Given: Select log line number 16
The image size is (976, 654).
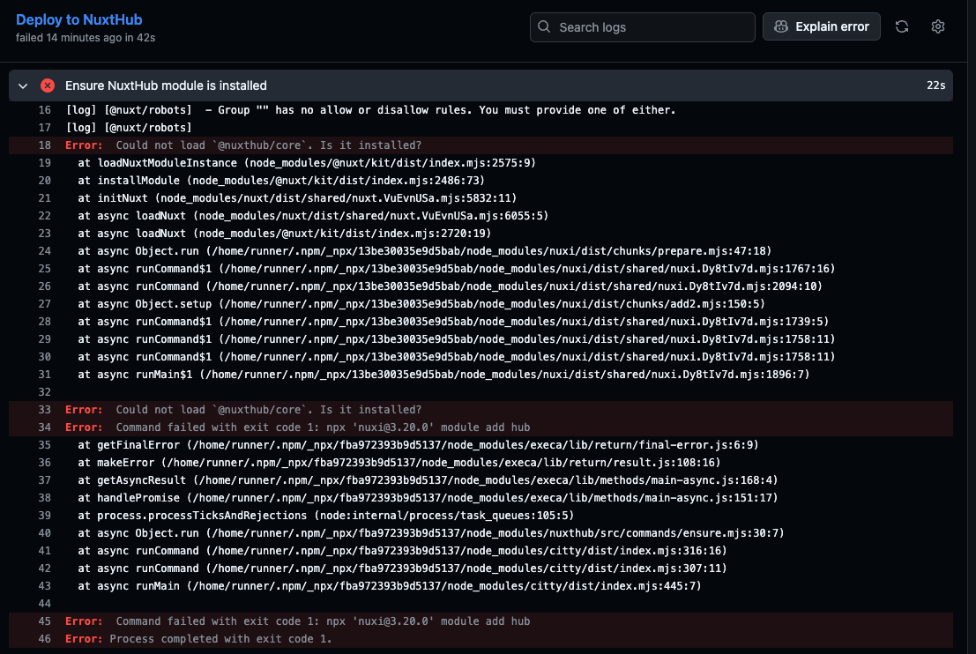Looking at the screenshot, I should coord(44,110).
